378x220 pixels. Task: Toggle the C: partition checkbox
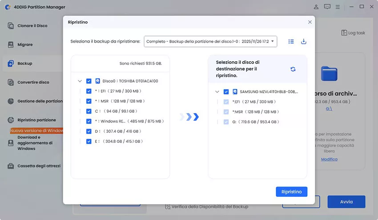(88, 111)
